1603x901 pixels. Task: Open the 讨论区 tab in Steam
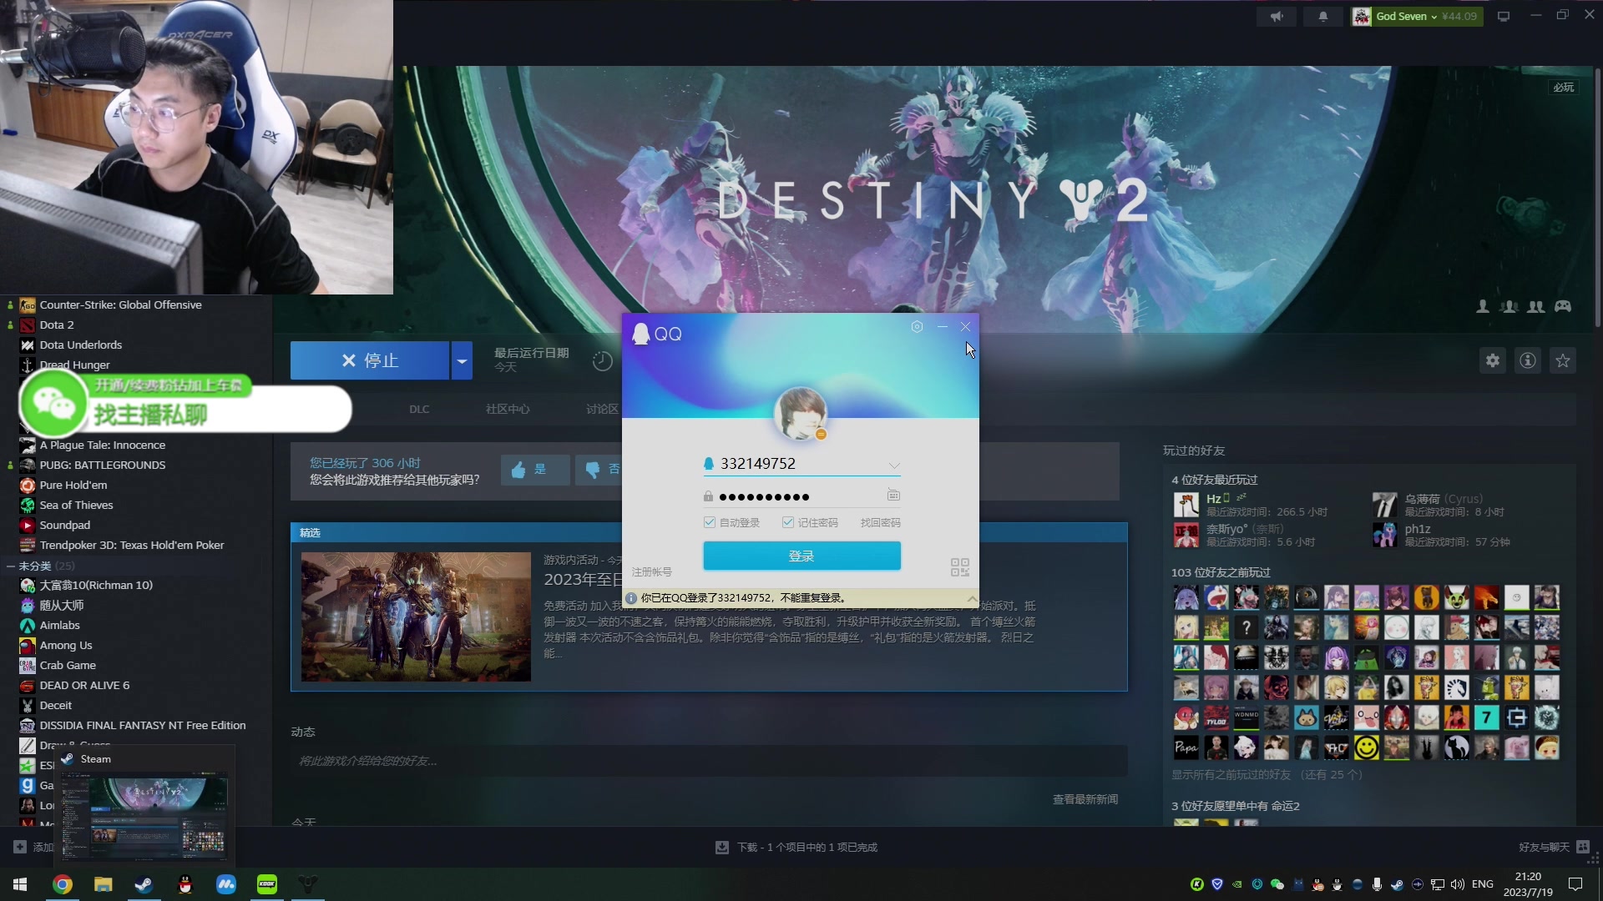[x=602, y=409]
